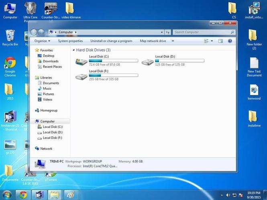
Task: Open Local Disk (C:) drive icon in main pane
Action: 82,62
